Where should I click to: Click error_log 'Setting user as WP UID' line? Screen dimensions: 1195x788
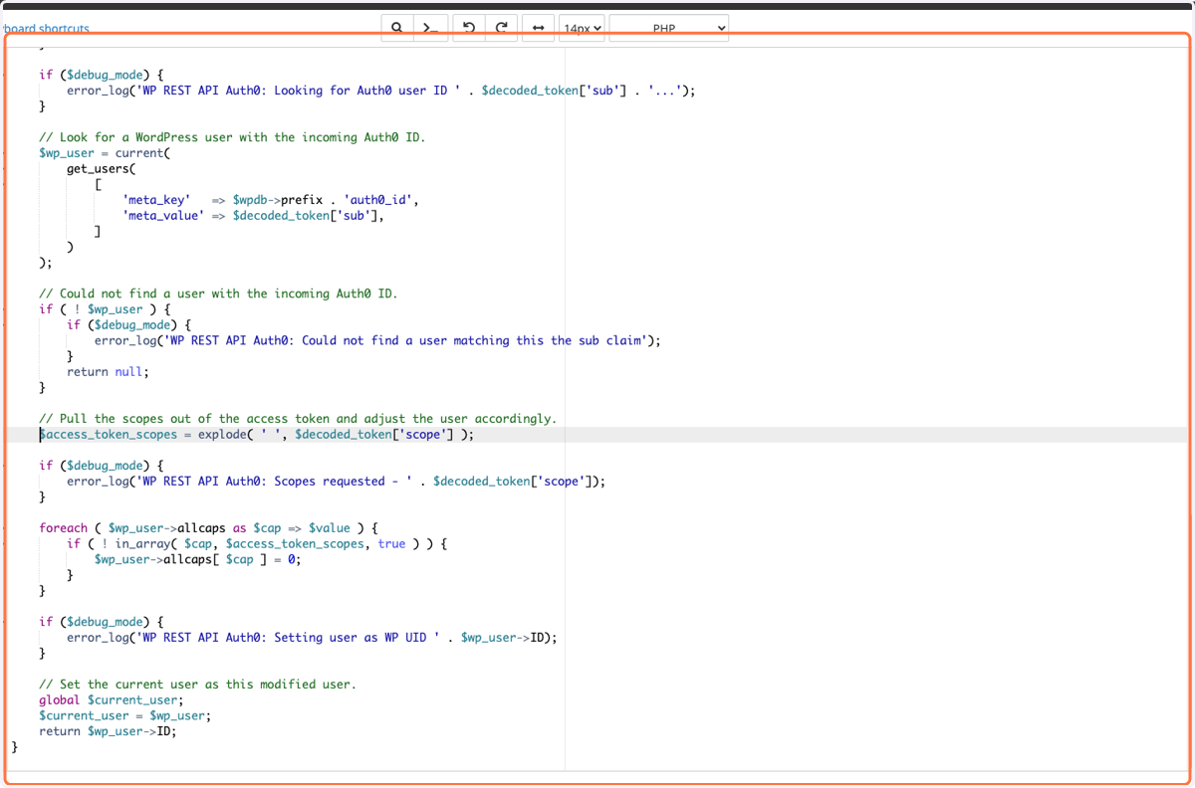click(x=312, y=638)
